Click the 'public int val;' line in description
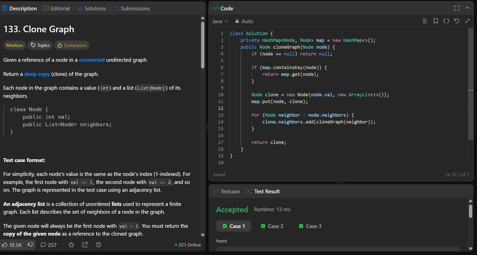This screenshot has width=477, height=255. coord(46,117)
